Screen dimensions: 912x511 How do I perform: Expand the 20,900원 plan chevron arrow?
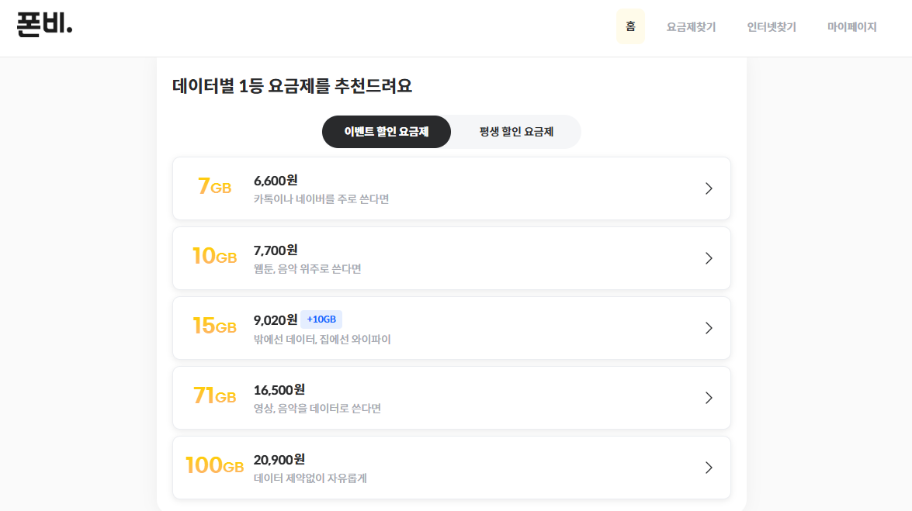pyautogui.click(x=708, y=468)
